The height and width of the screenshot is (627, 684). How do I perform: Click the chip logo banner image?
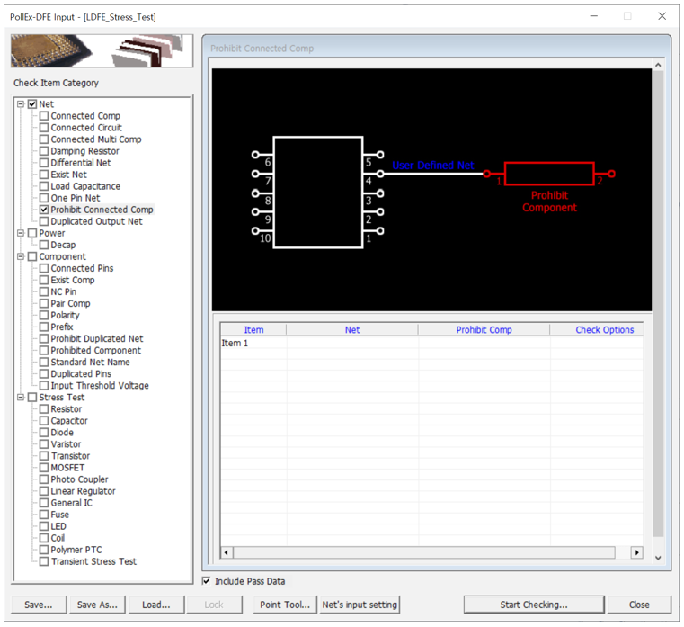pos(102,51)
